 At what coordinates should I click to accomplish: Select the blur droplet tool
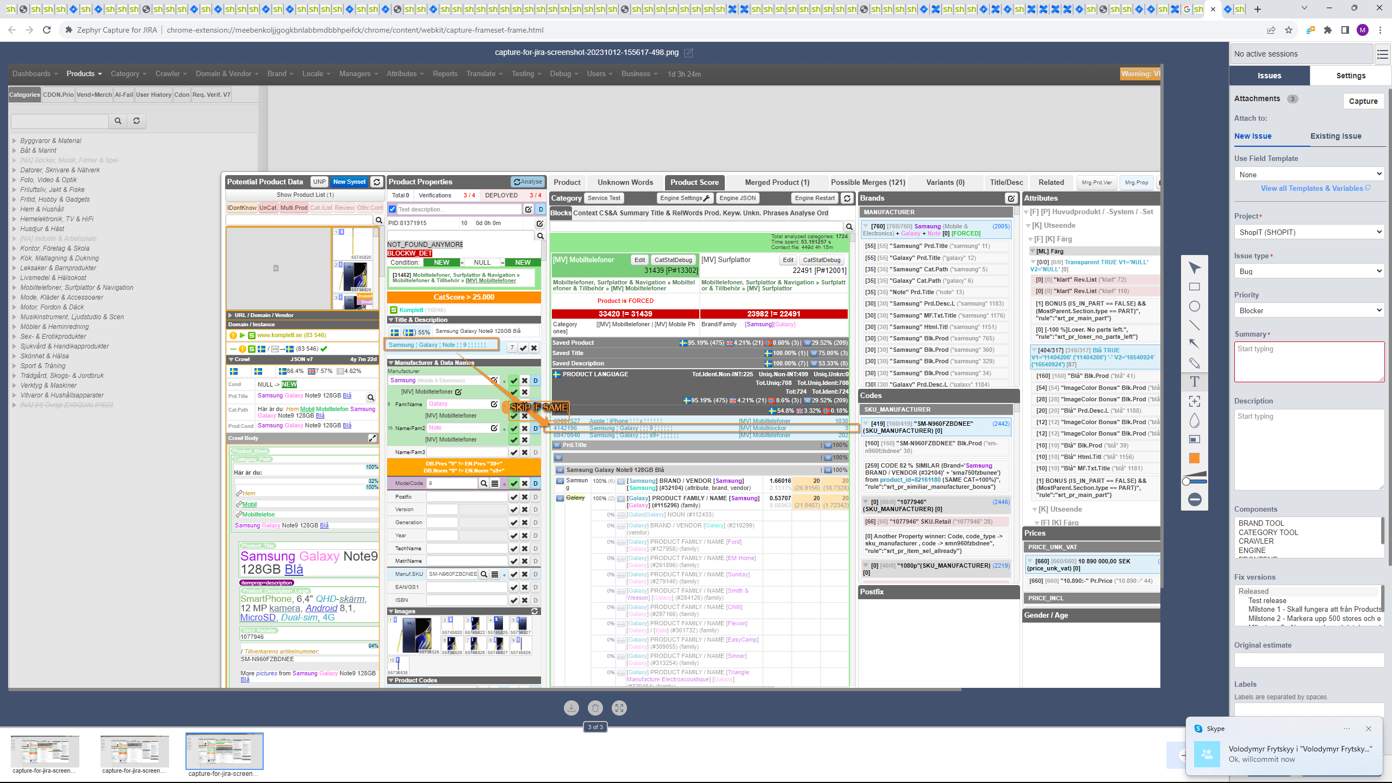point(1194,420)
